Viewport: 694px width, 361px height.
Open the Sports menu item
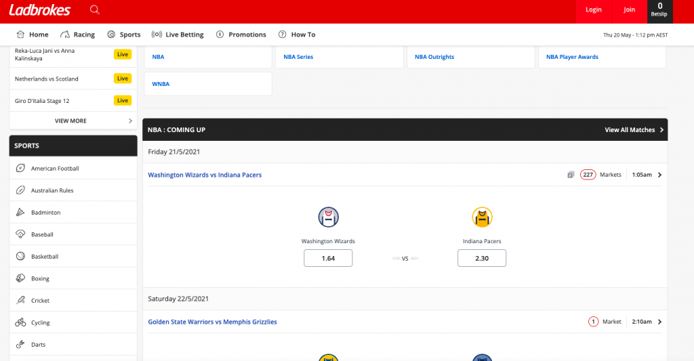(123, 35)
